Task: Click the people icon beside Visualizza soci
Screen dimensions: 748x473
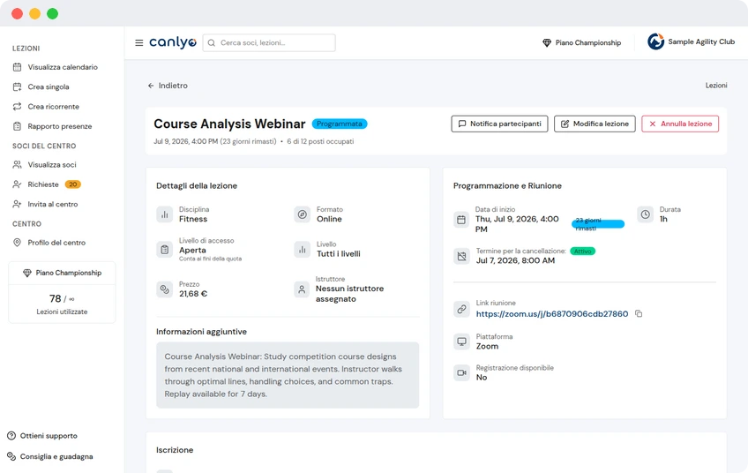Action: click(17, 165)
